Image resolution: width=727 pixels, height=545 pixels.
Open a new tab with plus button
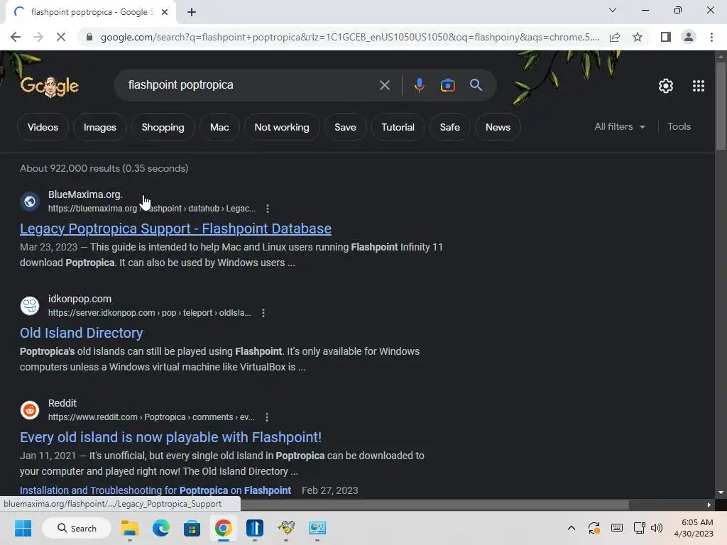(192, 13)
